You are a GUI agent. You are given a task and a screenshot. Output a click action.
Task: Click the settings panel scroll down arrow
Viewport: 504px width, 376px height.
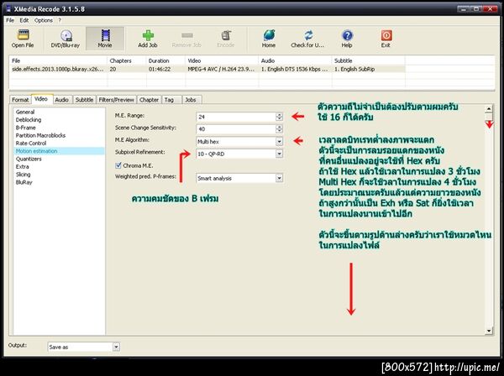pos(489,331)
